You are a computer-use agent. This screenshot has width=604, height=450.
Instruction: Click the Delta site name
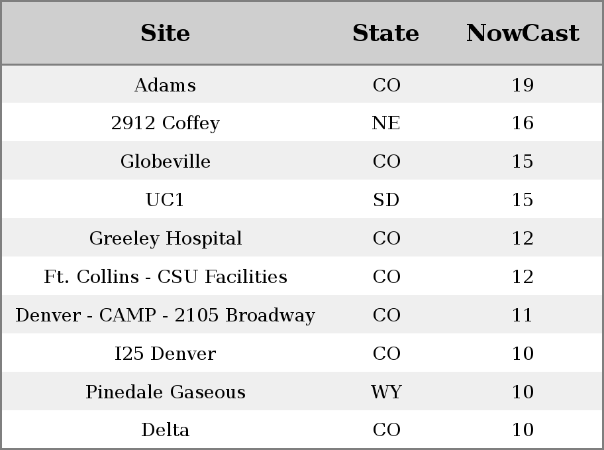click(x=166, y=429)
